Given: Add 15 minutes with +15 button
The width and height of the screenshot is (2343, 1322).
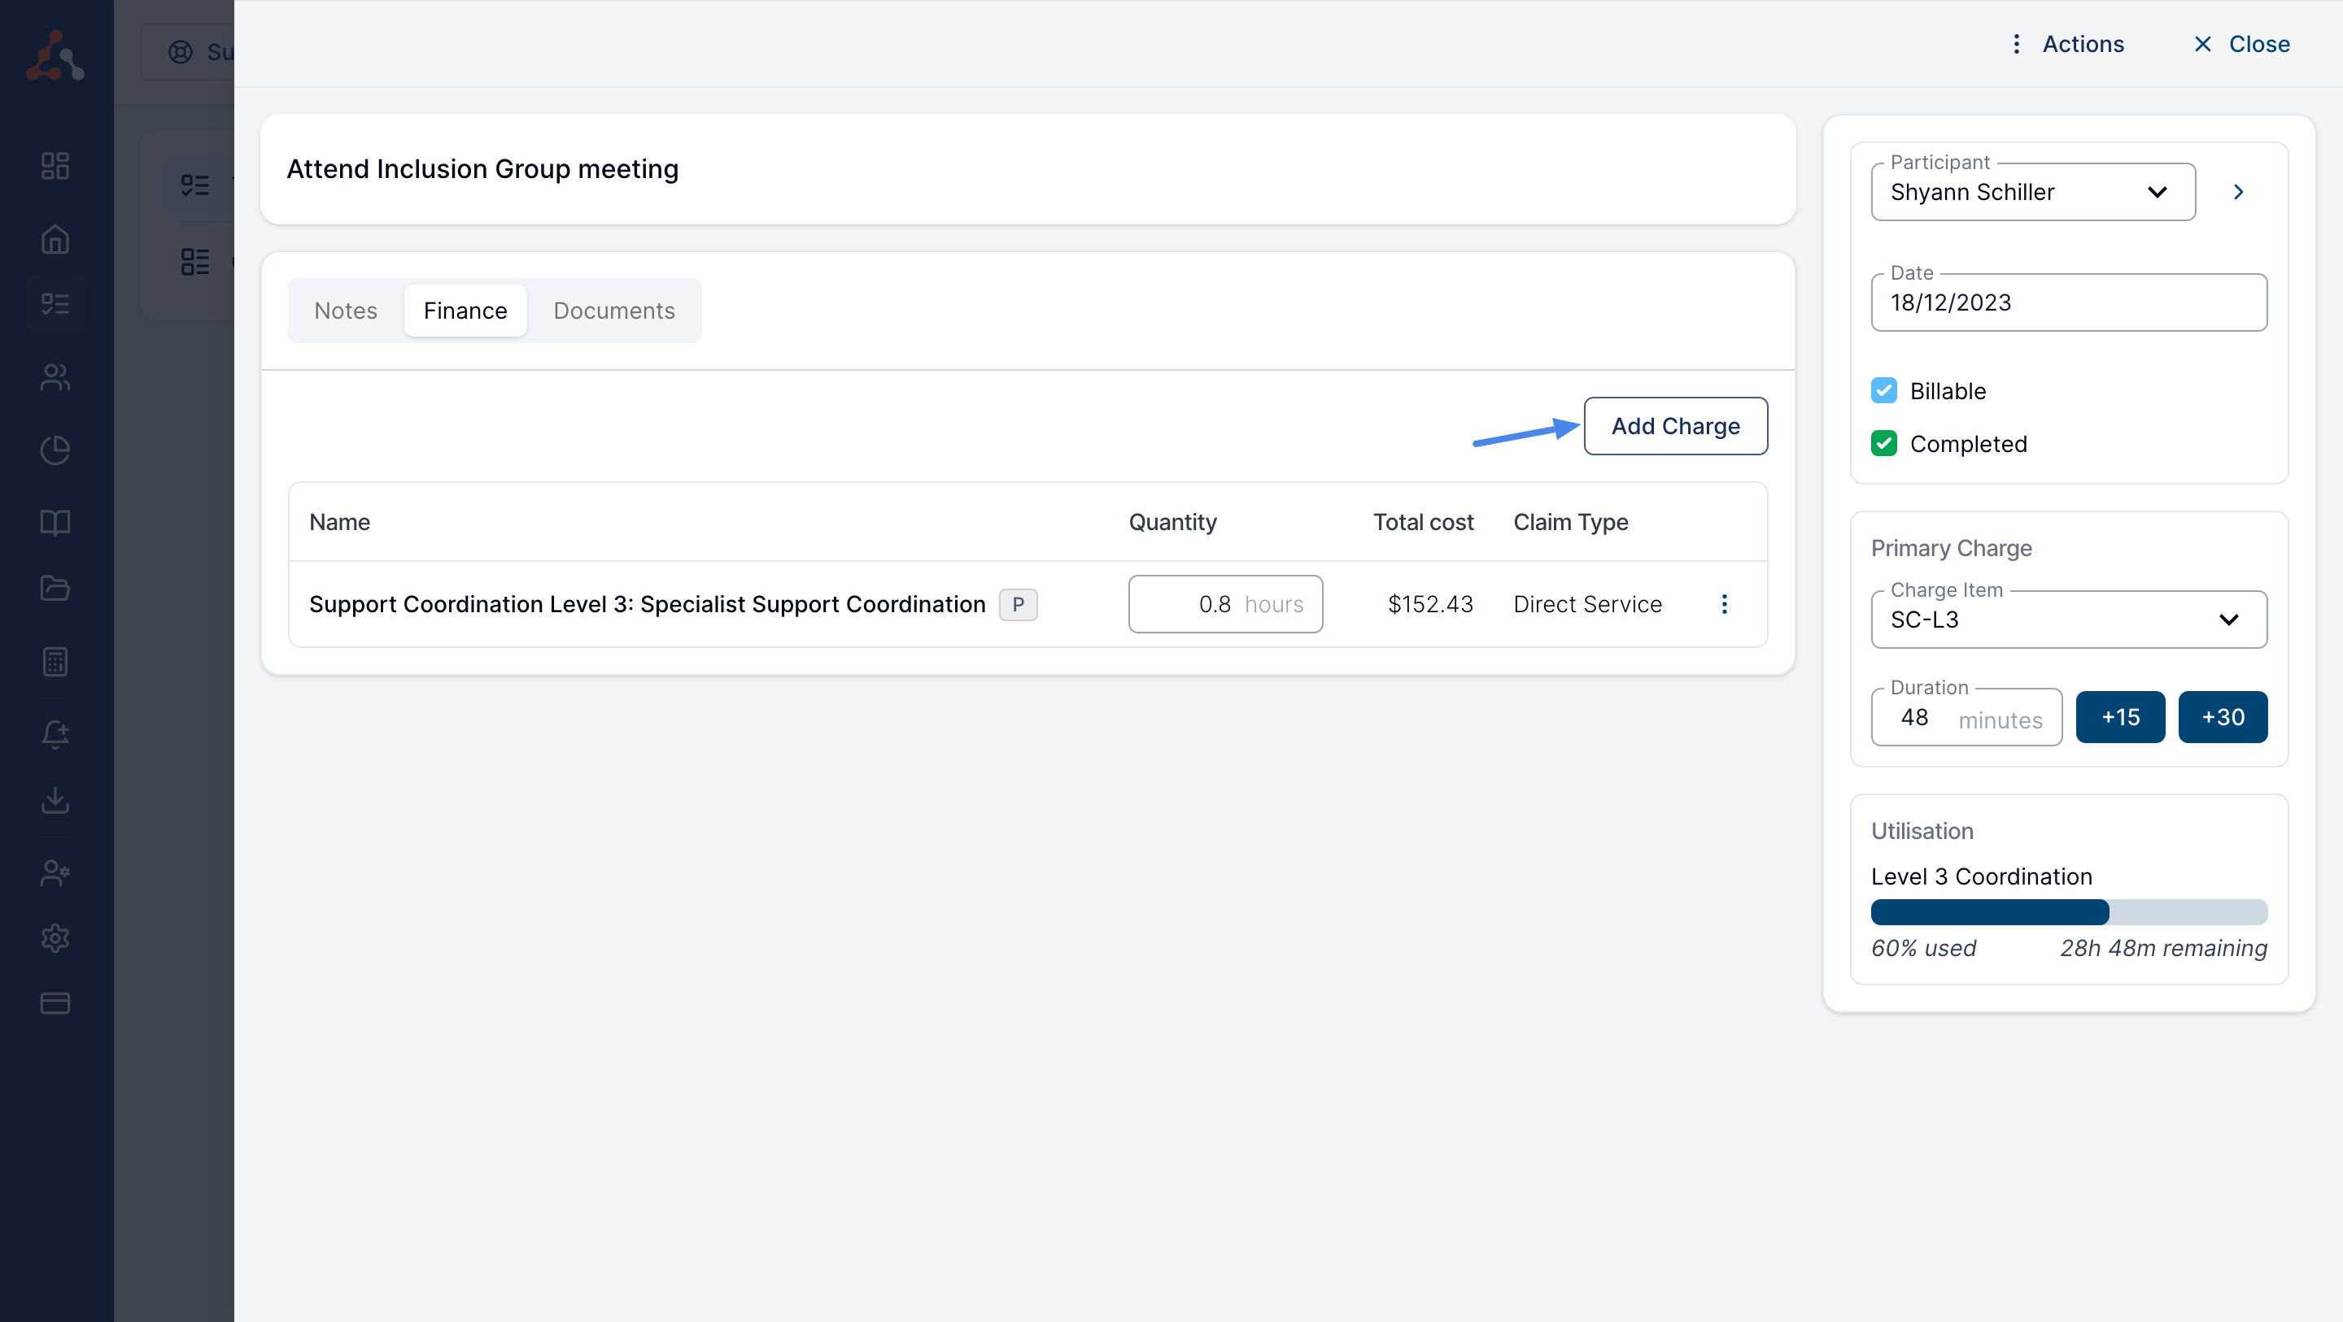Looking at the screenshot, I should tap(2120, 717).
